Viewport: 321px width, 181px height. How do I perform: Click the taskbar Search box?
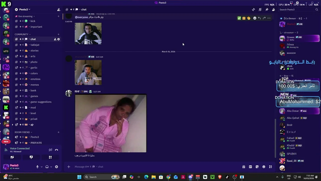pyautogui.click(x=102, y=177)
